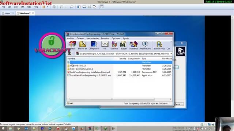Expand the WinRAR address path dropdown

pyautogui.click(x=171, y=53)
